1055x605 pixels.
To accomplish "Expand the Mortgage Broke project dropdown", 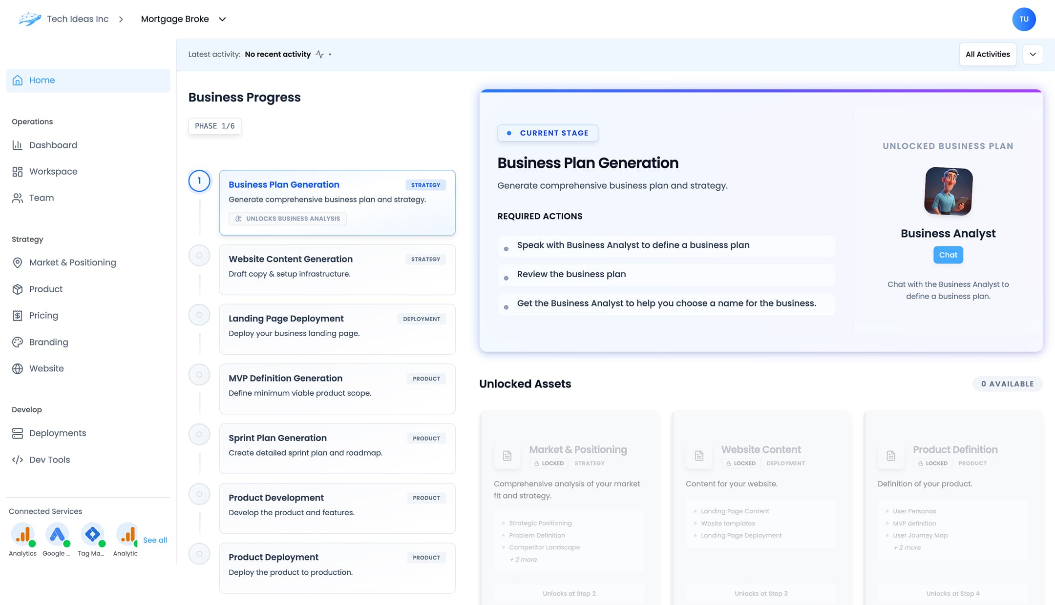I will pos(222,19).
